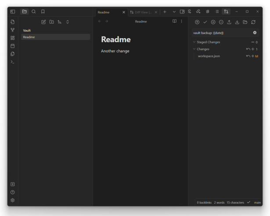
Task: Close the Readme tab
Action: [124, 12]
